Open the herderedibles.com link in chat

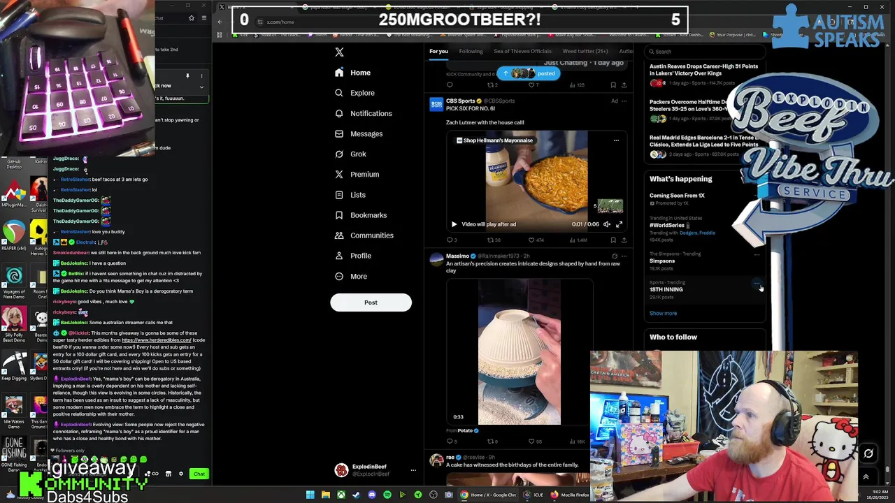156,340
